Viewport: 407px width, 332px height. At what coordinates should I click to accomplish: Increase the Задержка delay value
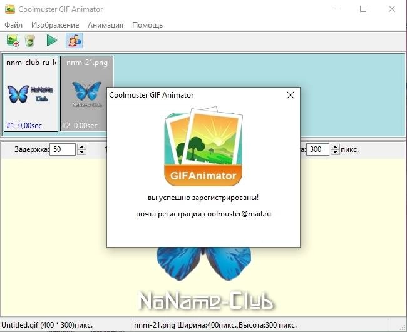tap(82, 147)
